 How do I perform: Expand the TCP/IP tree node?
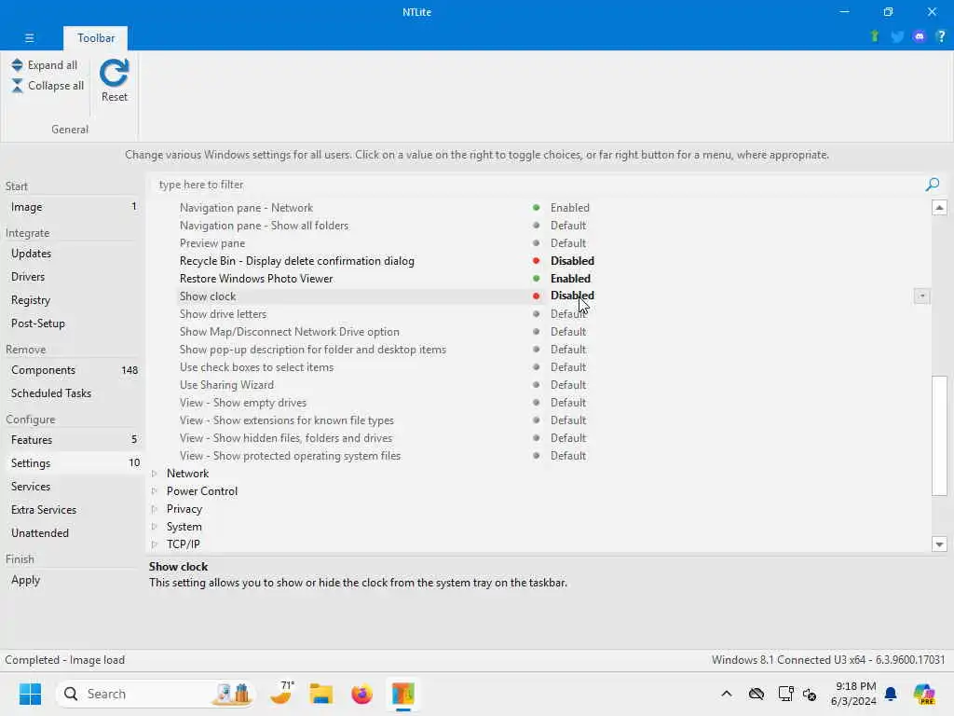(155, 544)
